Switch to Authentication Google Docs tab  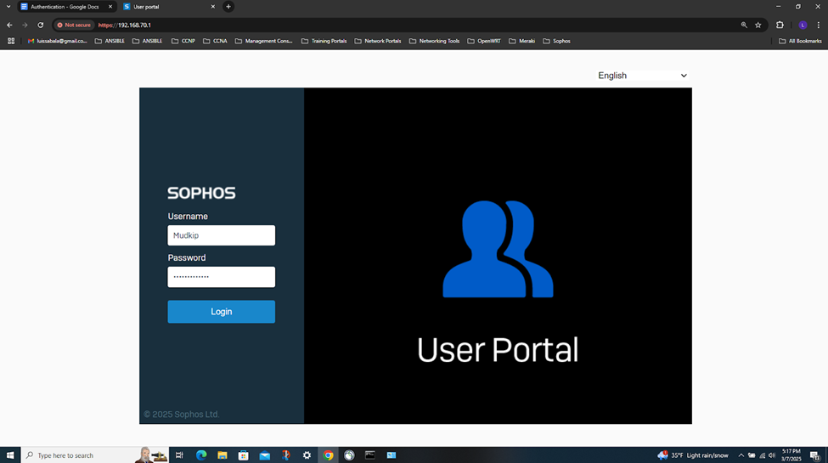64,7
